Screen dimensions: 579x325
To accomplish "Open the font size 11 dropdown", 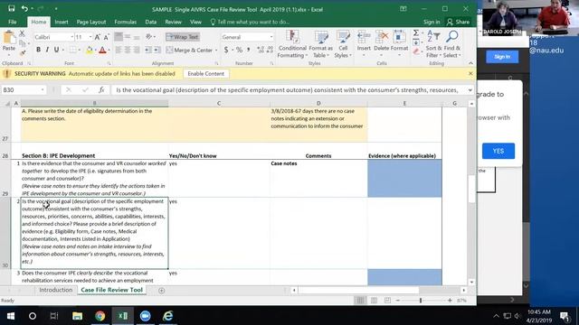I will (90, 37).
